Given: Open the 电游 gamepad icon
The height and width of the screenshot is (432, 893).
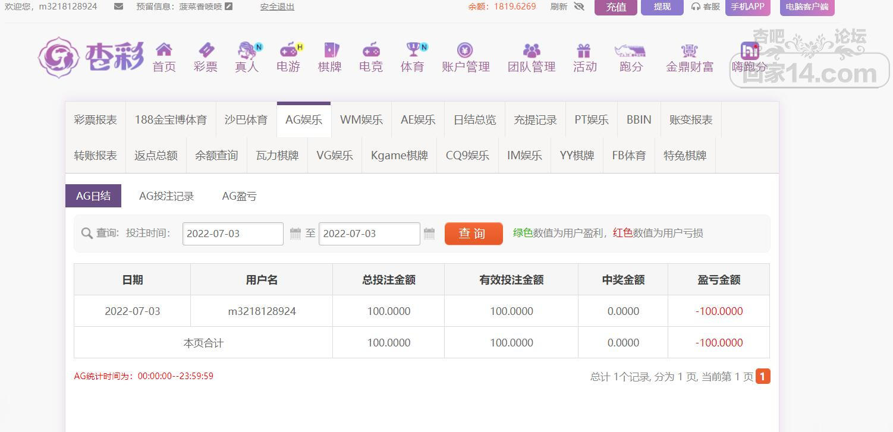Looking at the screenshot, I should [288, 50].
